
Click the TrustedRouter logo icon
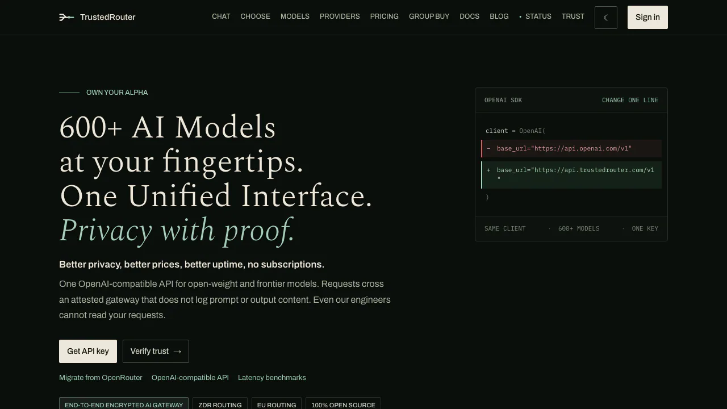coord(66,17)
